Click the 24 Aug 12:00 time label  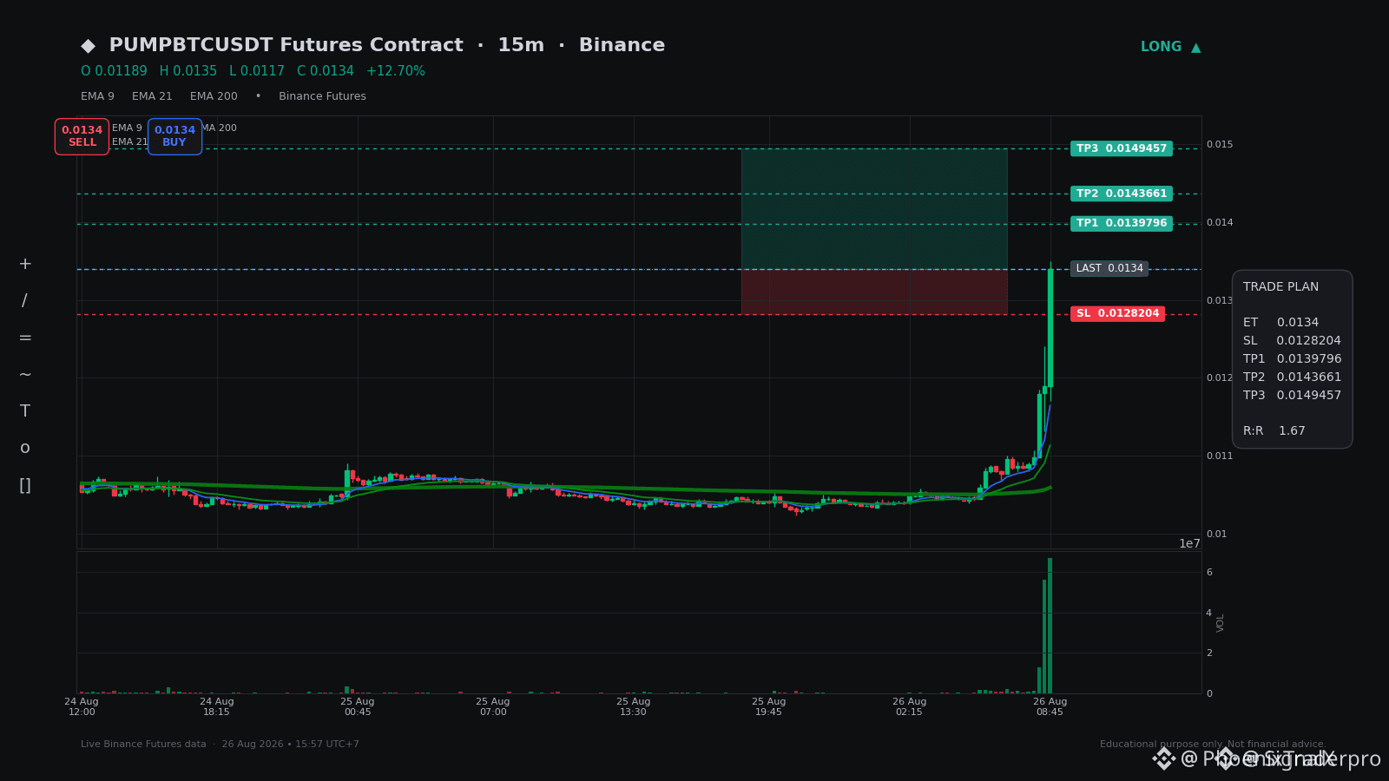(82, 706)
